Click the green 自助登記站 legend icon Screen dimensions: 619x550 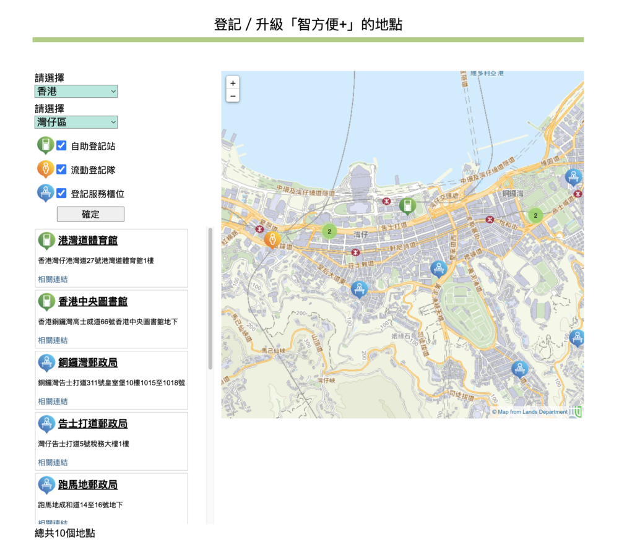click(x=46, y=145)
